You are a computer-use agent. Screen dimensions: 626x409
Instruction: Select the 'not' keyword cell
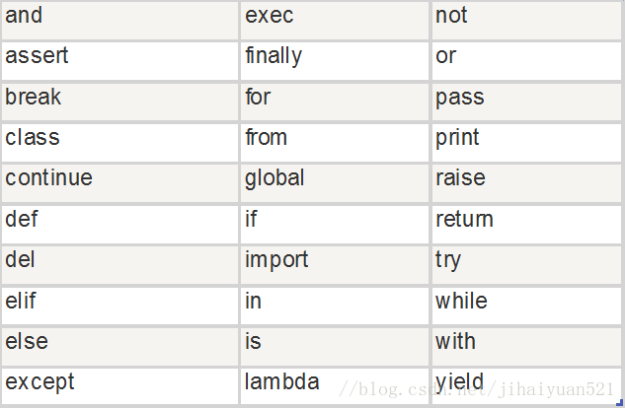tap(526, 21)
